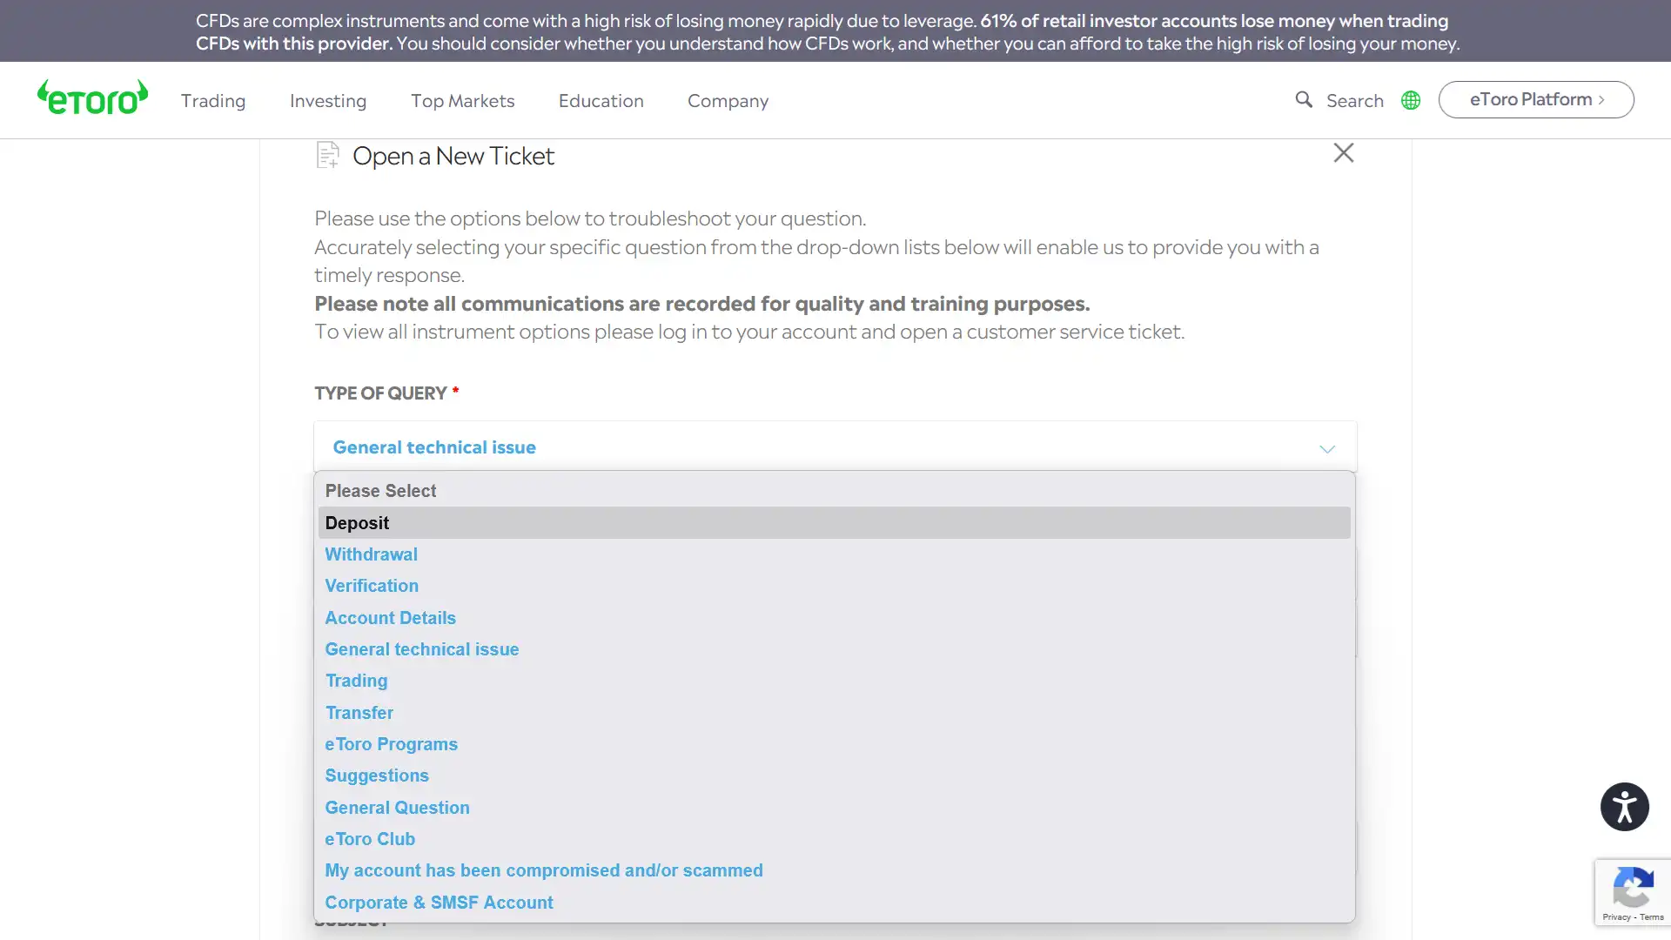1671x940 pixels.
Task: Open the globe language selector
Action: point(1411,100)
